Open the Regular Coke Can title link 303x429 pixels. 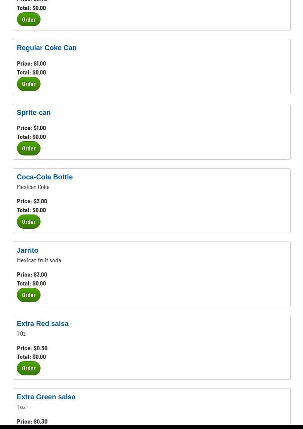[x=46, y=48]
